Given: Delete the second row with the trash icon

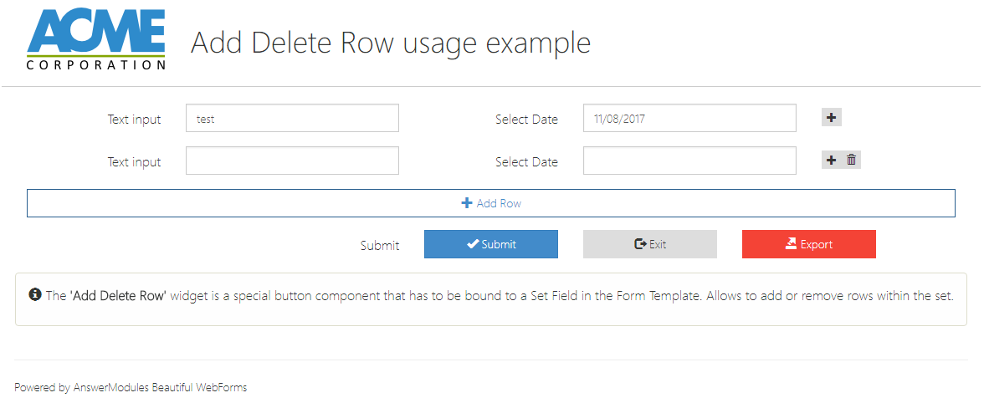Looking at the screenshot, I should [851, 161].
